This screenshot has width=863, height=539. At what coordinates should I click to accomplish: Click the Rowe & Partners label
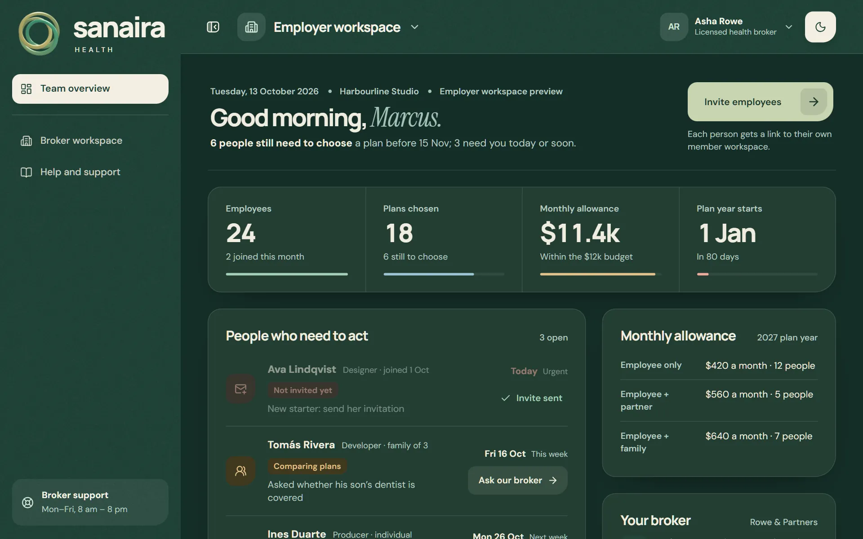(x=783, y=522)
